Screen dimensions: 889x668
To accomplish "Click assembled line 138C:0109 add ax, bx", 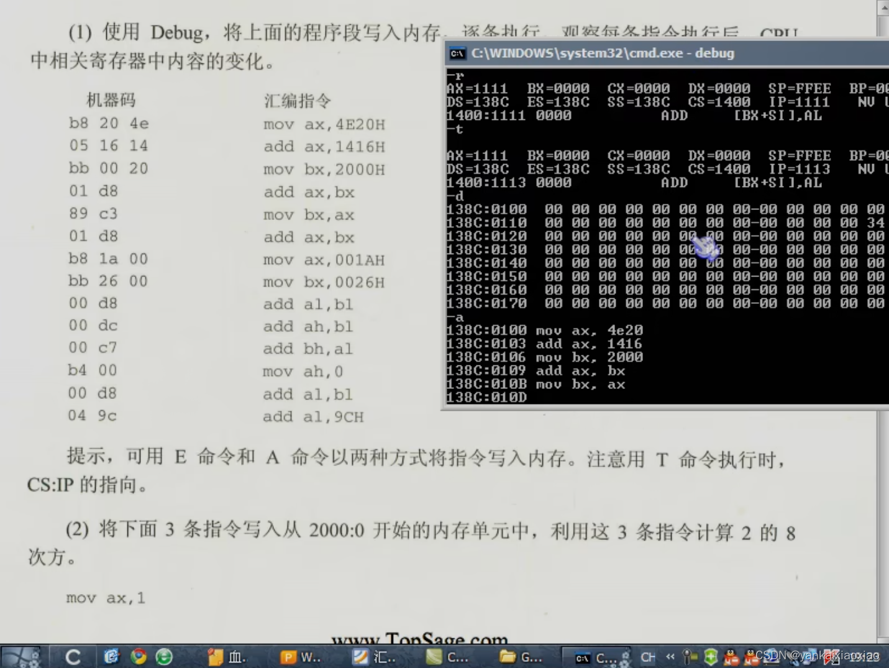I will pos(536,371).
